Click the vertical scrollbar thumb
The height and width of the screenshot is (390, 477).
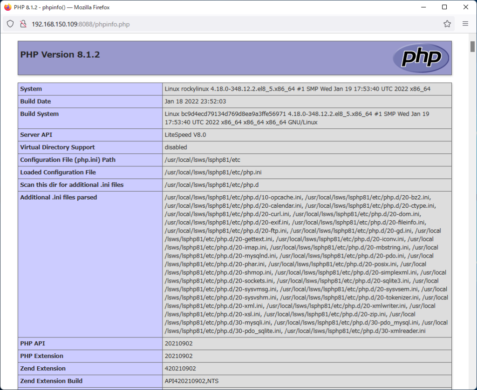[x=472, y=46]
